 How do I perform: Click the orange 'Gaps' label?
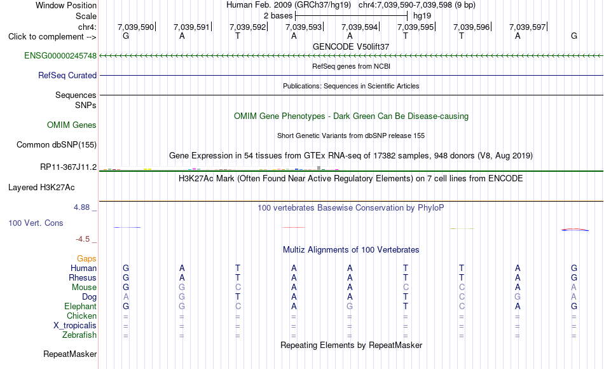[86, 259]
